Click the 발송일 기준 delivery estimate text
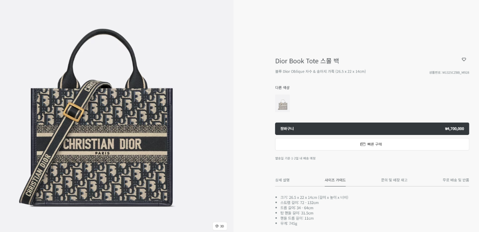This screenshot has width=479, height=232. 295,158
